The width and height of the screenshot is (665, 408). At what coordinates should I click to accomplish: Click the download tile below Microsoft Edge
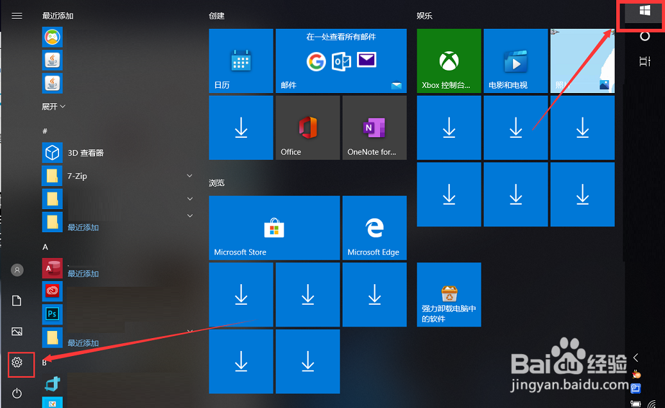click(374, 294)
